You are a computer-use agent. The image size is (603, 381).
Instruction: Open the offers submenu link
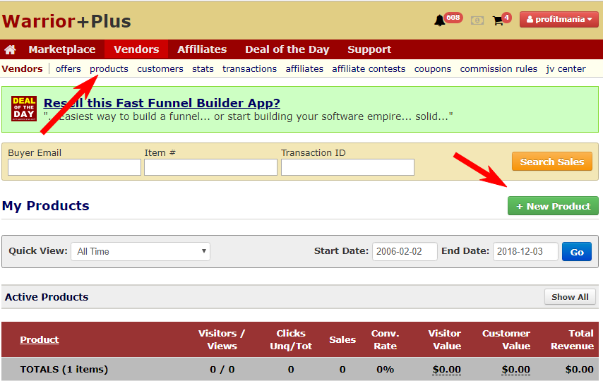[68, 69]
